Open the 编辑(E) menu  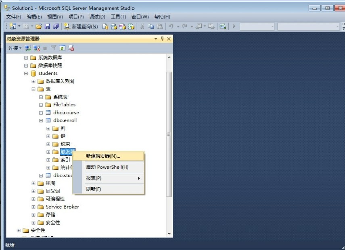pos(34,17)
